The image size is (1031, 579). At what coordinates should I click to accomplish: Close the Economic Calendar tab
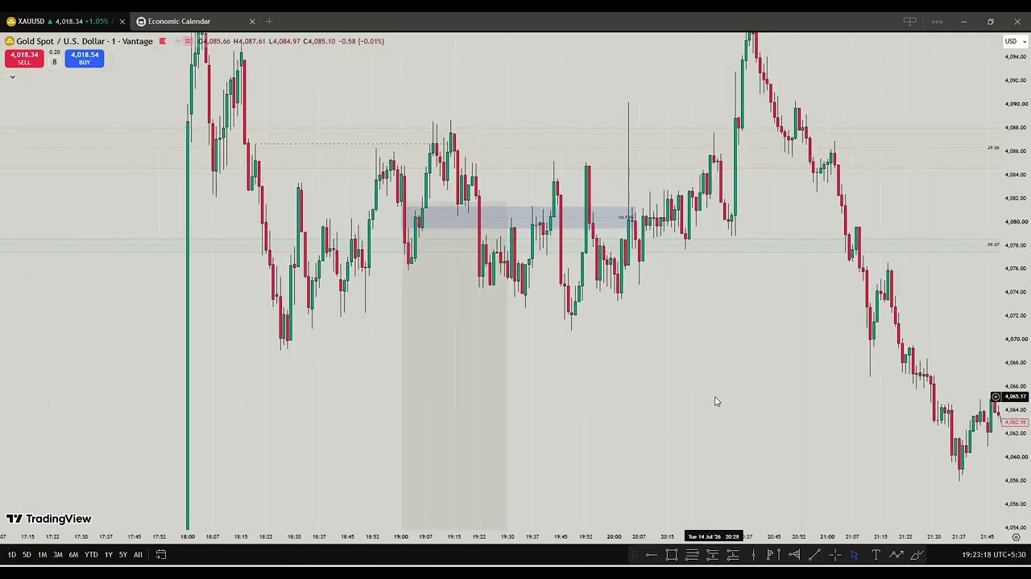click(252, 22)
